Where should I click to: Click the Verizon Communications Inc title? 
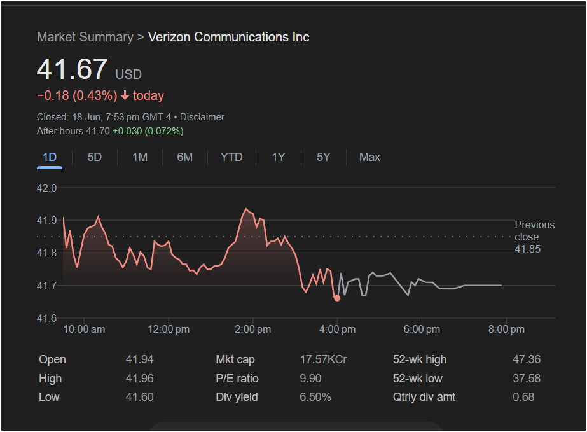[229, 37]
